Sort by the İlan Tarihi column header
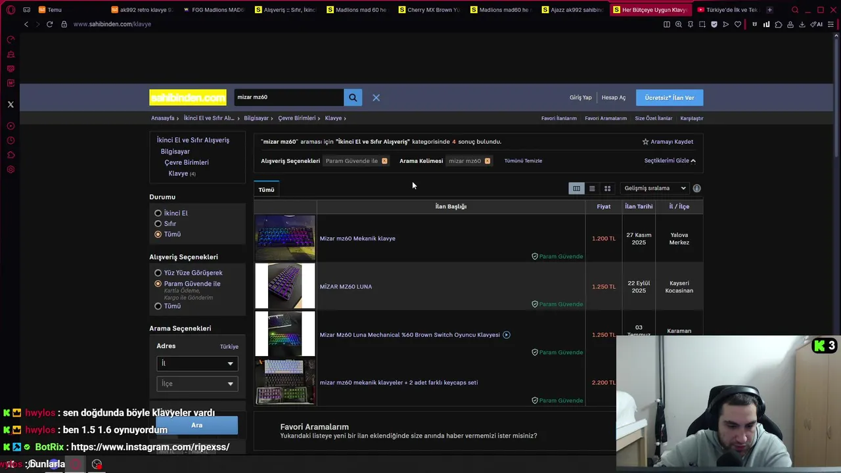The height and width of the screenshot is (473, 841). [639, 206]
